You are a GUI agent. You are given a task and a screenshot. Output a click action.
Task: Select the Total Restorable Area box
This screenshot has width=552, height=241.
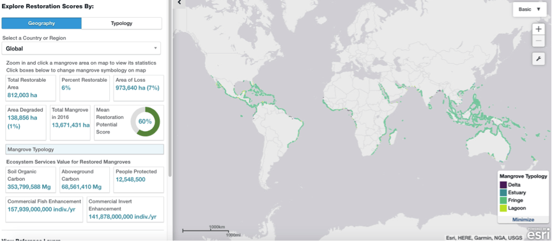[31, 88]
